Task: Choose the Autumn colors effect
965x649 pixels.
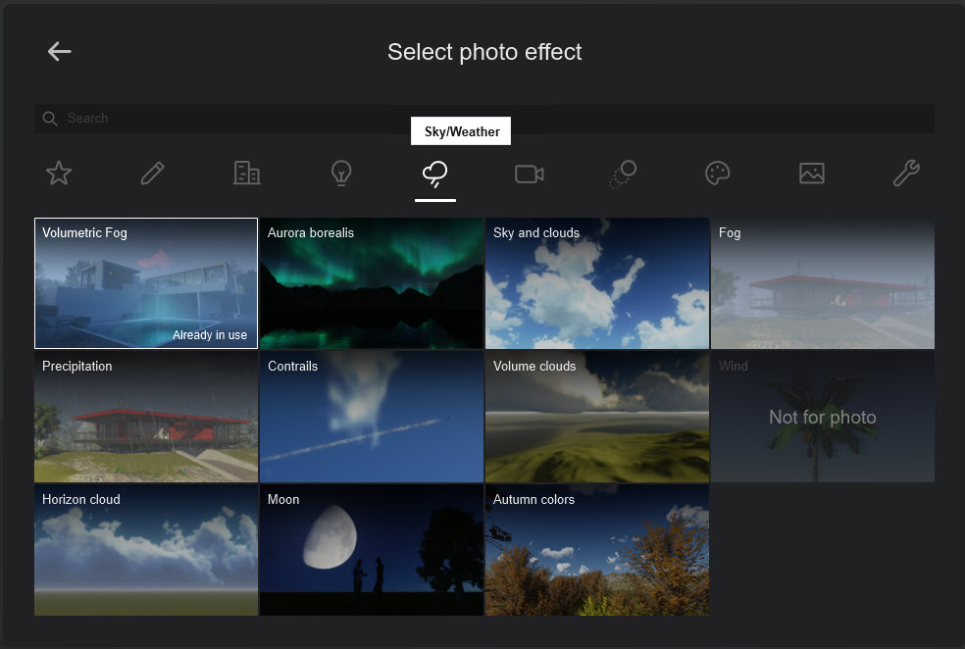Action: click(596, 550)
